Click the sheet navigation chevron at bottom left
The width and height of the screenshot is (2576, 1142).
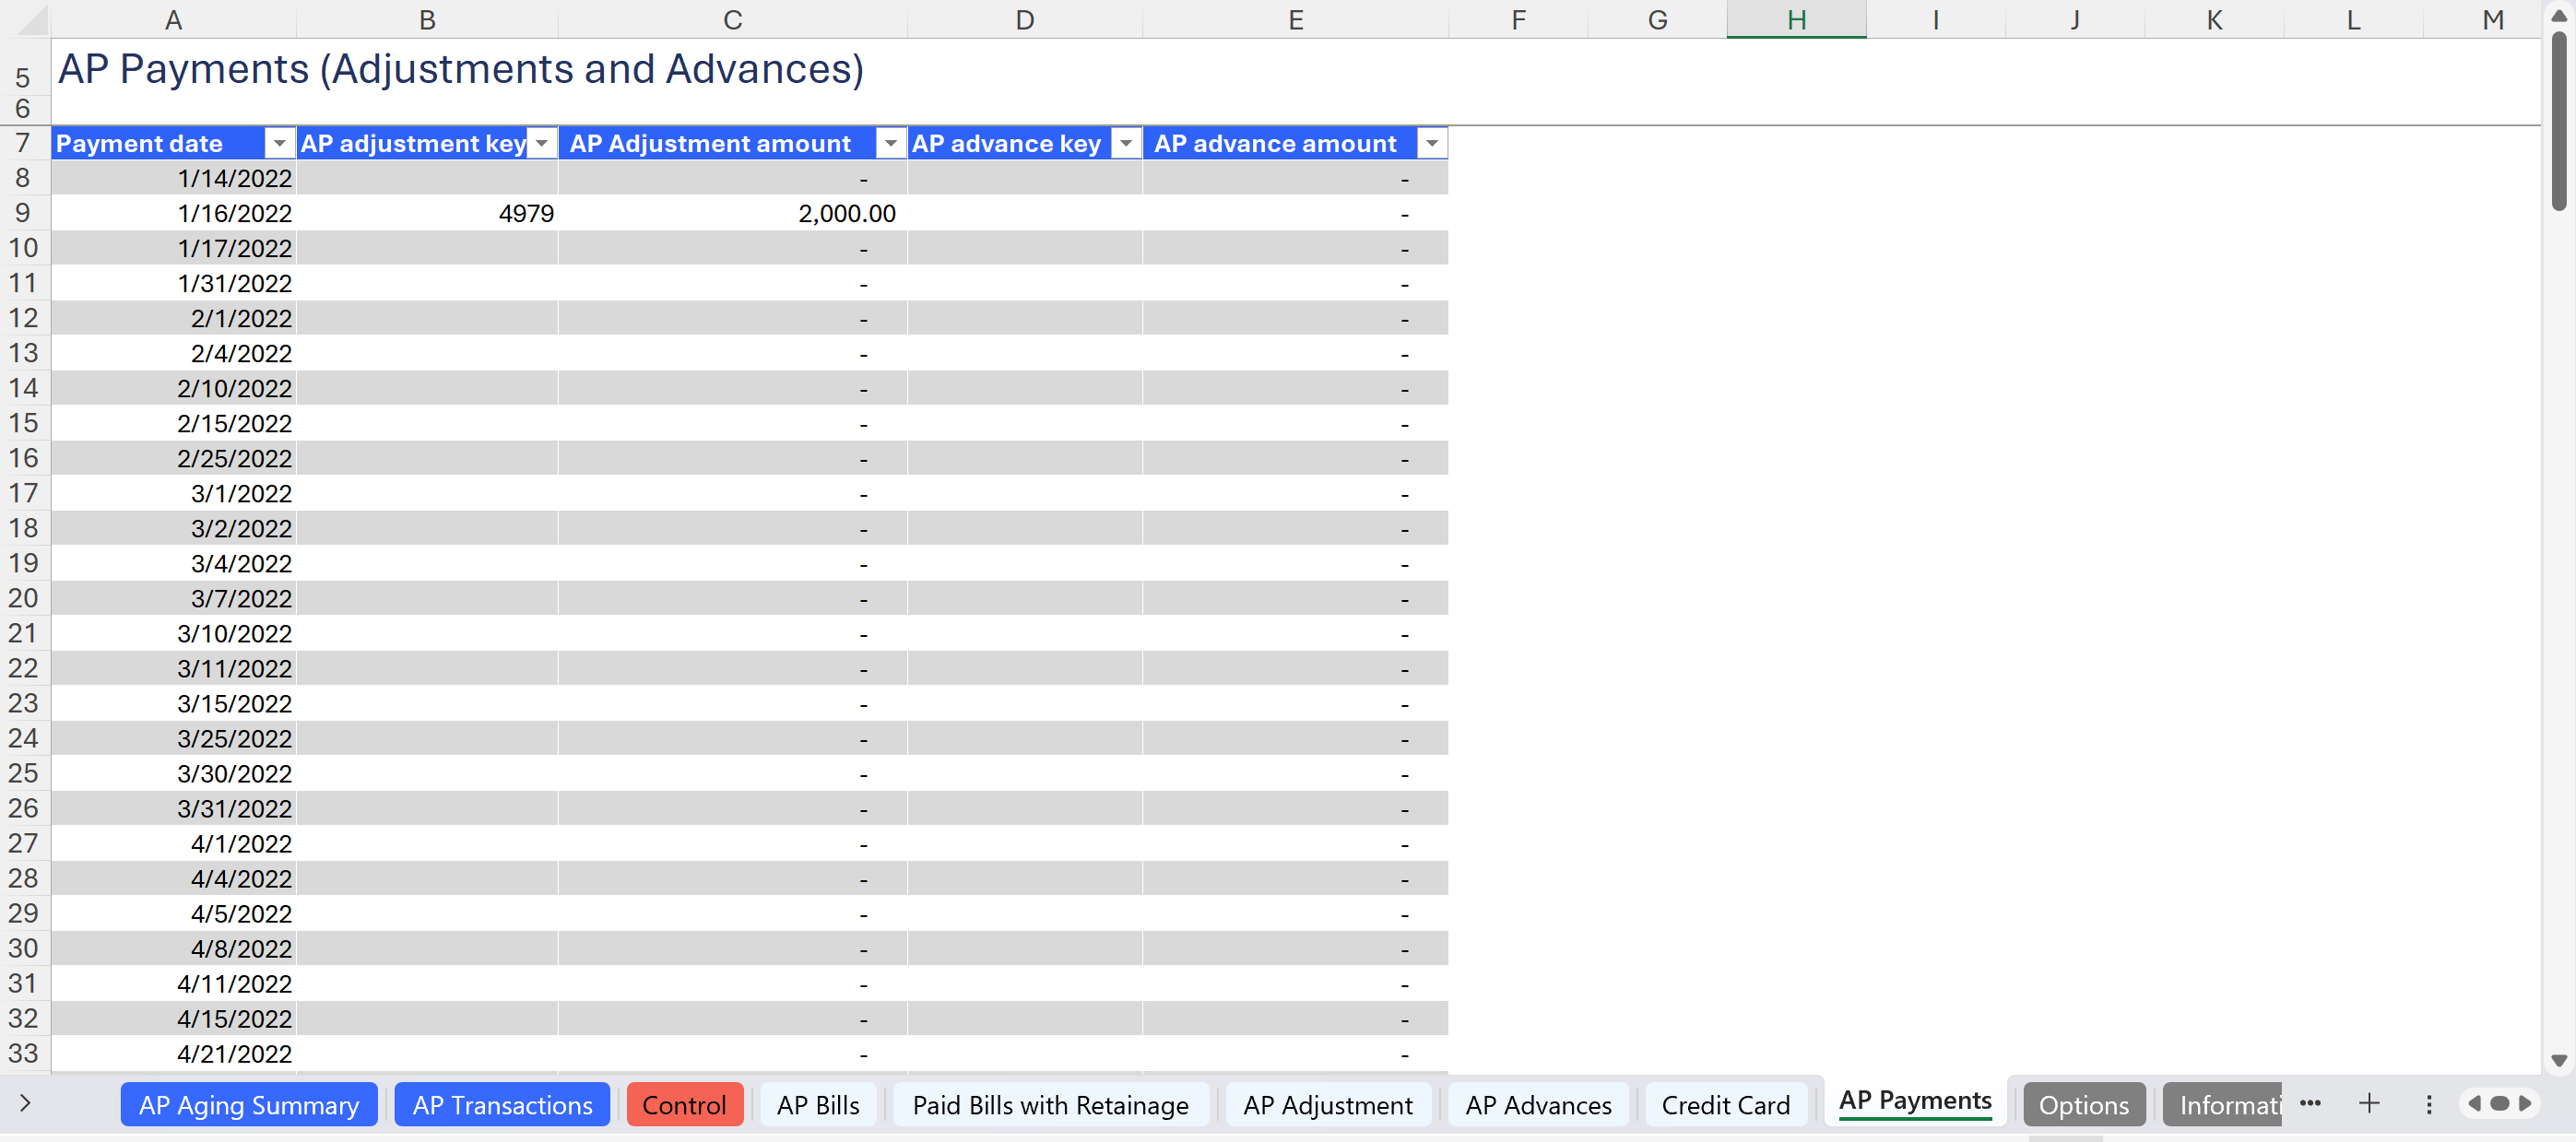pos(25,1103)
